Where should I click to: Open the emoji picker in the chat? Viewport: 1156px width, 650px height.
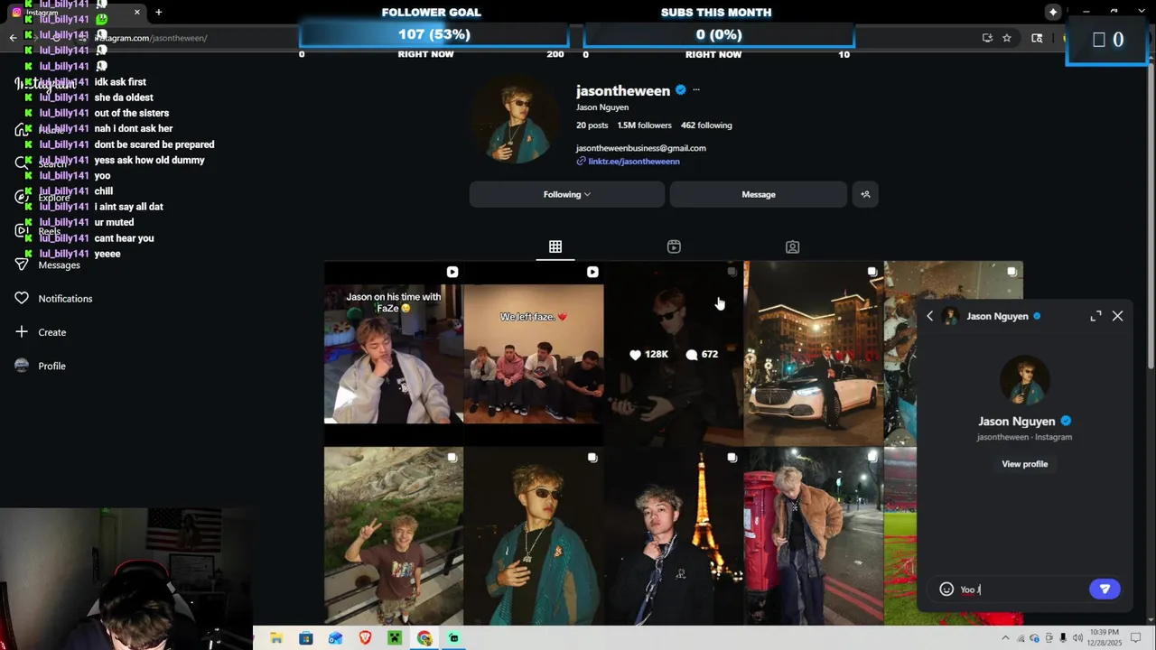tap(946, 590)
